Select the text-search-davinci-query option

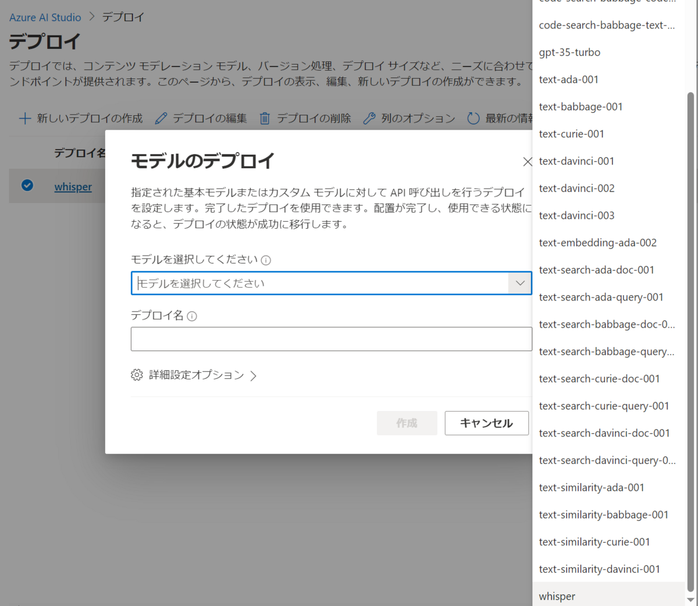(608, 460)
